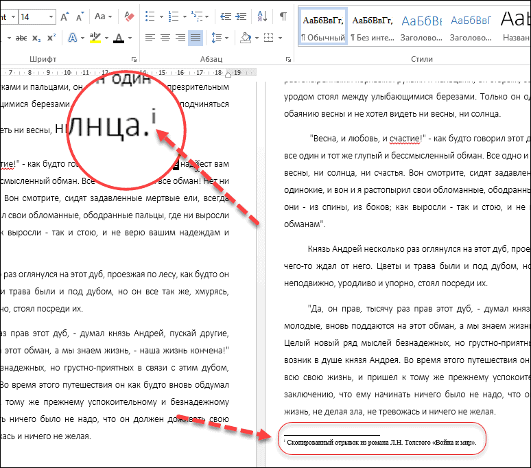
Task: Open the text effects dropdown arrow
Action: [x=82, y=38]
